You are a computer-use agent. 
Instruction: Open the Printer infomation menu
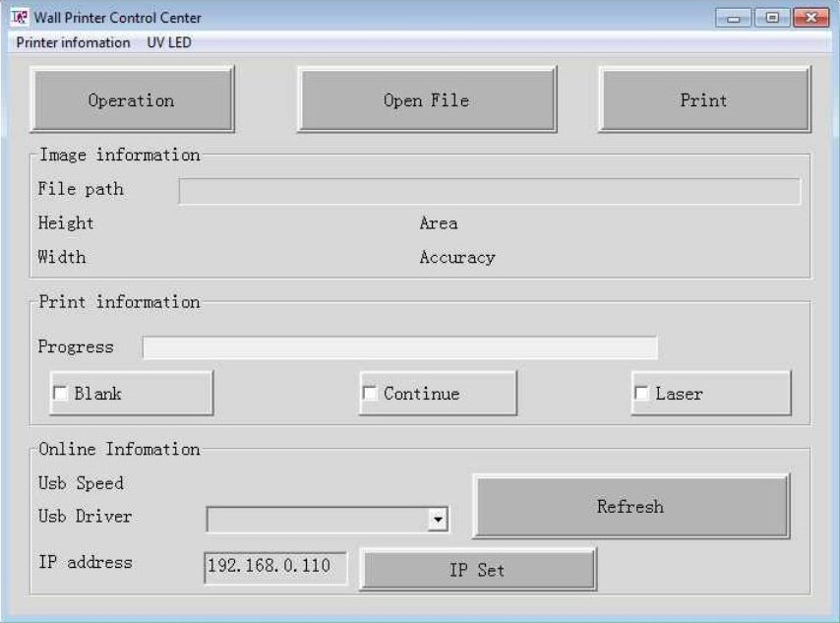tap(73, 43)
